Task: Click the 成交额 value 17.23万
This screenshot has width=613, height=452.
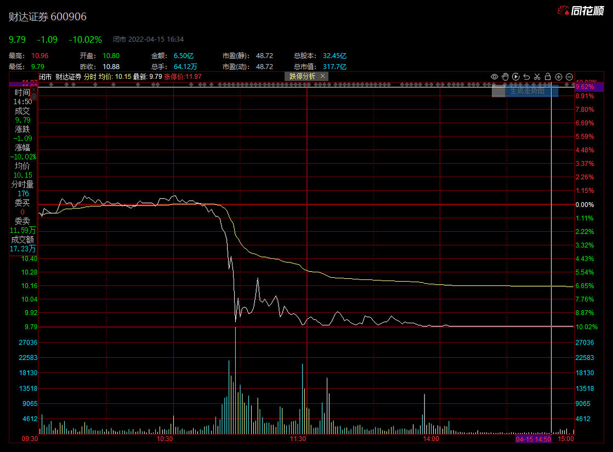Action: [x=22, y=249]
